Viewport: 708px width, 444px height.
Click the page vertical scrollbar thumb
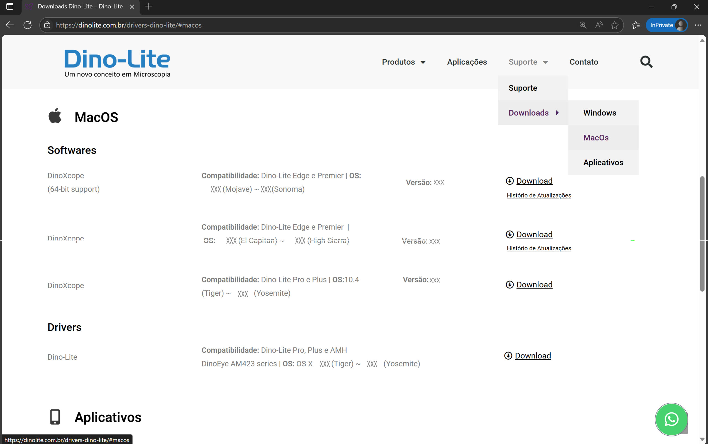point(702,233)
